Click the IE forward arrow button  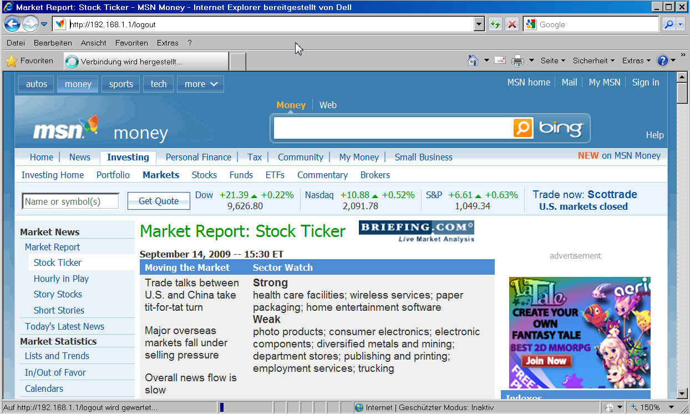(x=30, y=24)
